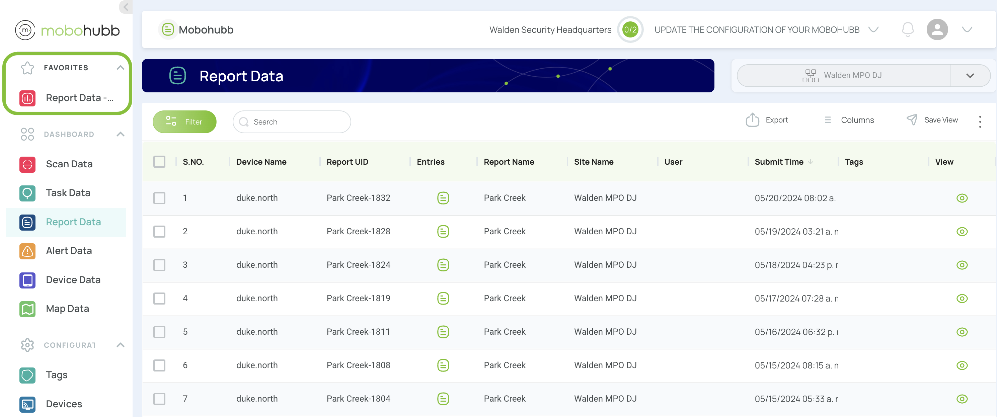Collapse the Favorites section
Screen dimensions: 997x417
[121, 68]
